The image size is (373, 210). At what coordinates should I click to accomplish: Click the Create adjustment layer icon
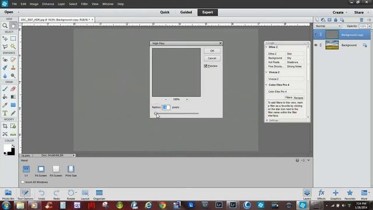323,20
